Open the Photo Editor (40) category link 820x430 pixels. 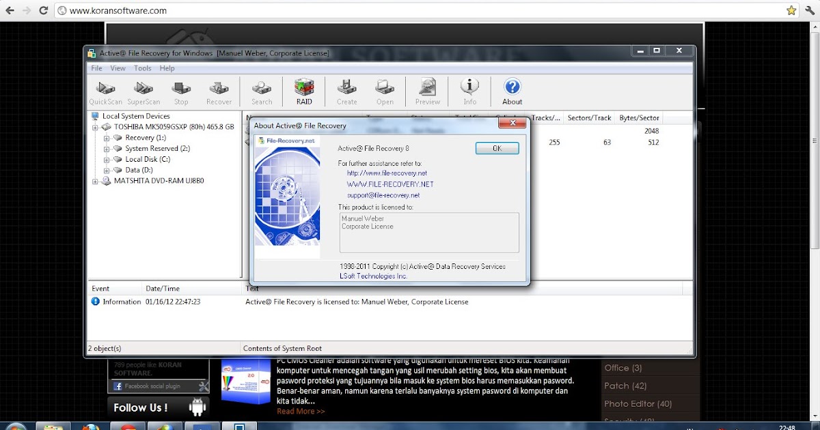click(x=638, y=403)
